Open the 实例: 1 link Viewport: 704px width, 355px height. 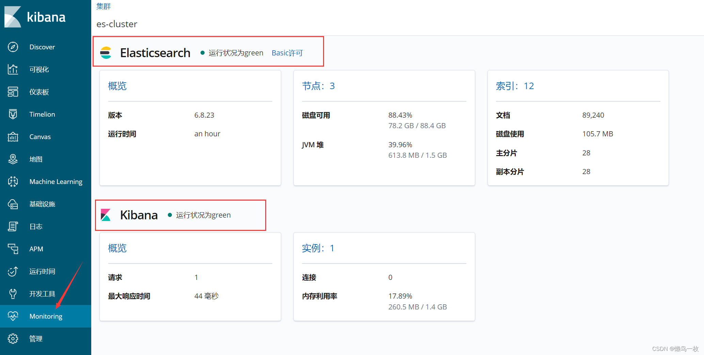pyautogui.click(x=318, y=248)
